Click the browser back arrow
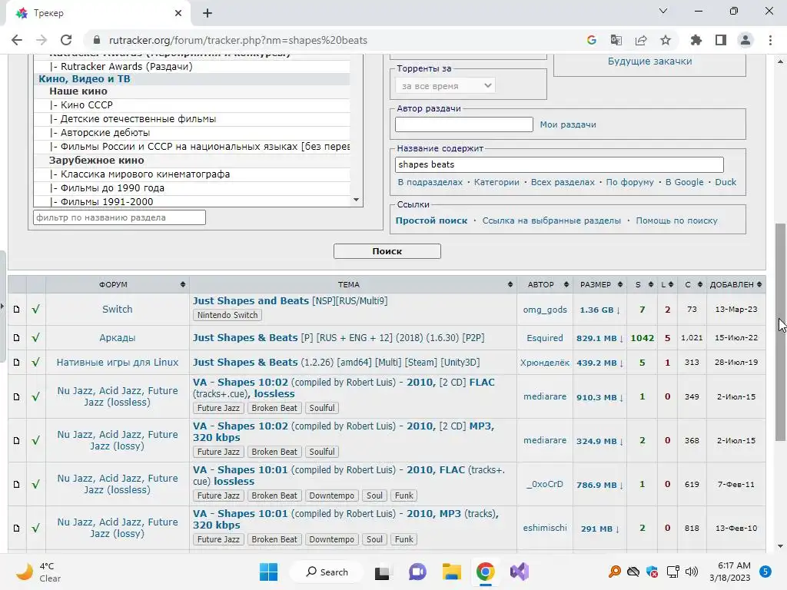 17,40
